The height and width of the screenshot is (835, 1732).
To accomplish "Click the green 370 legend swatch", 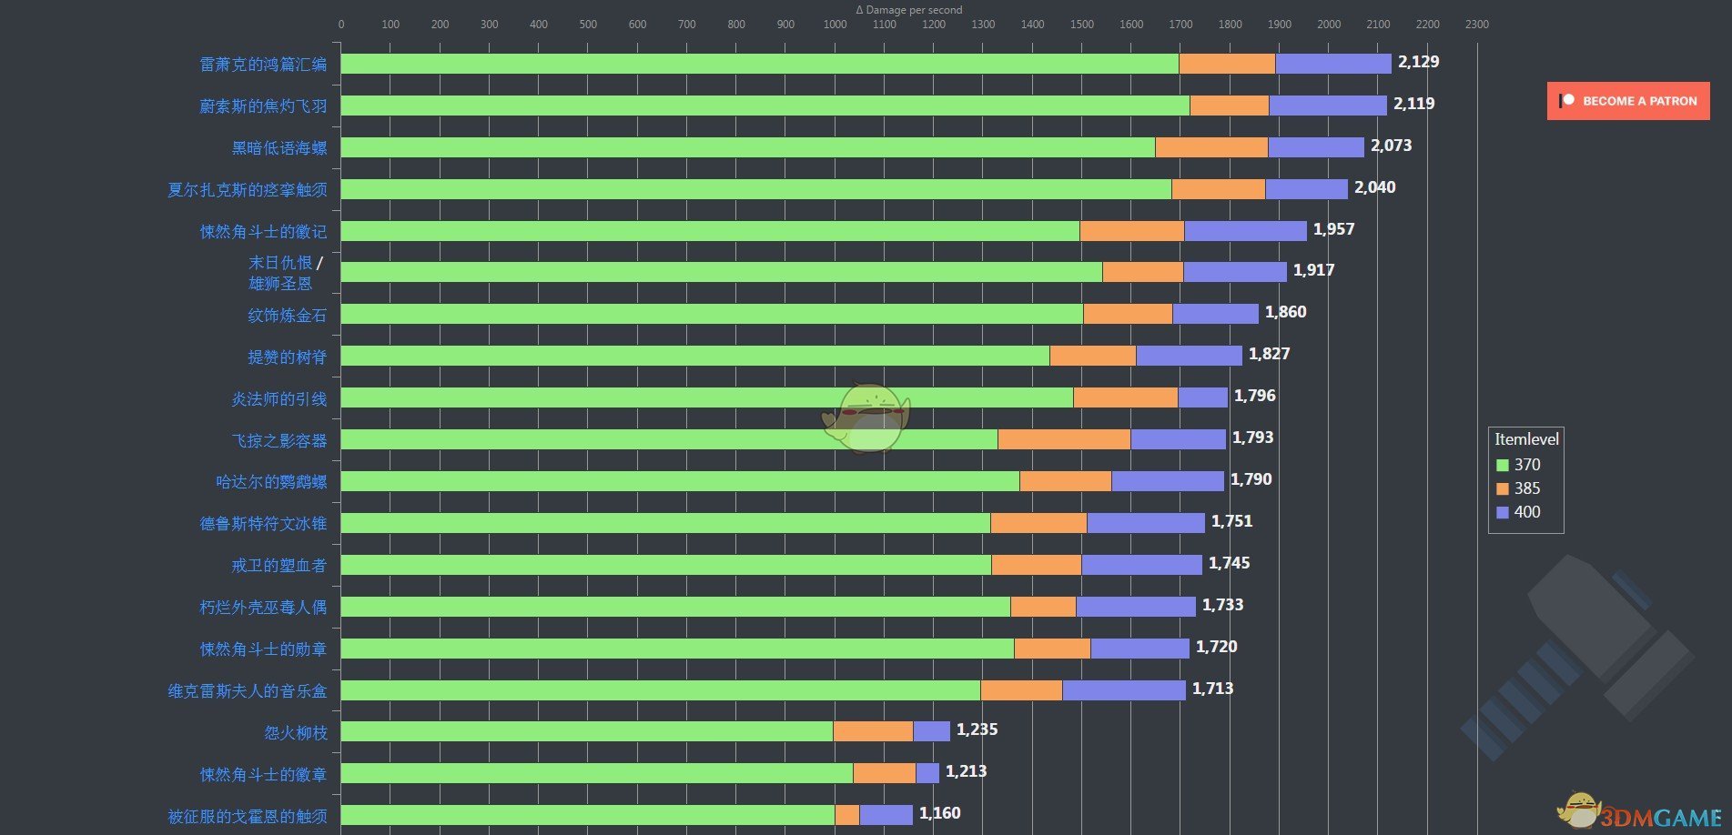I will (x=1503, y=465).
